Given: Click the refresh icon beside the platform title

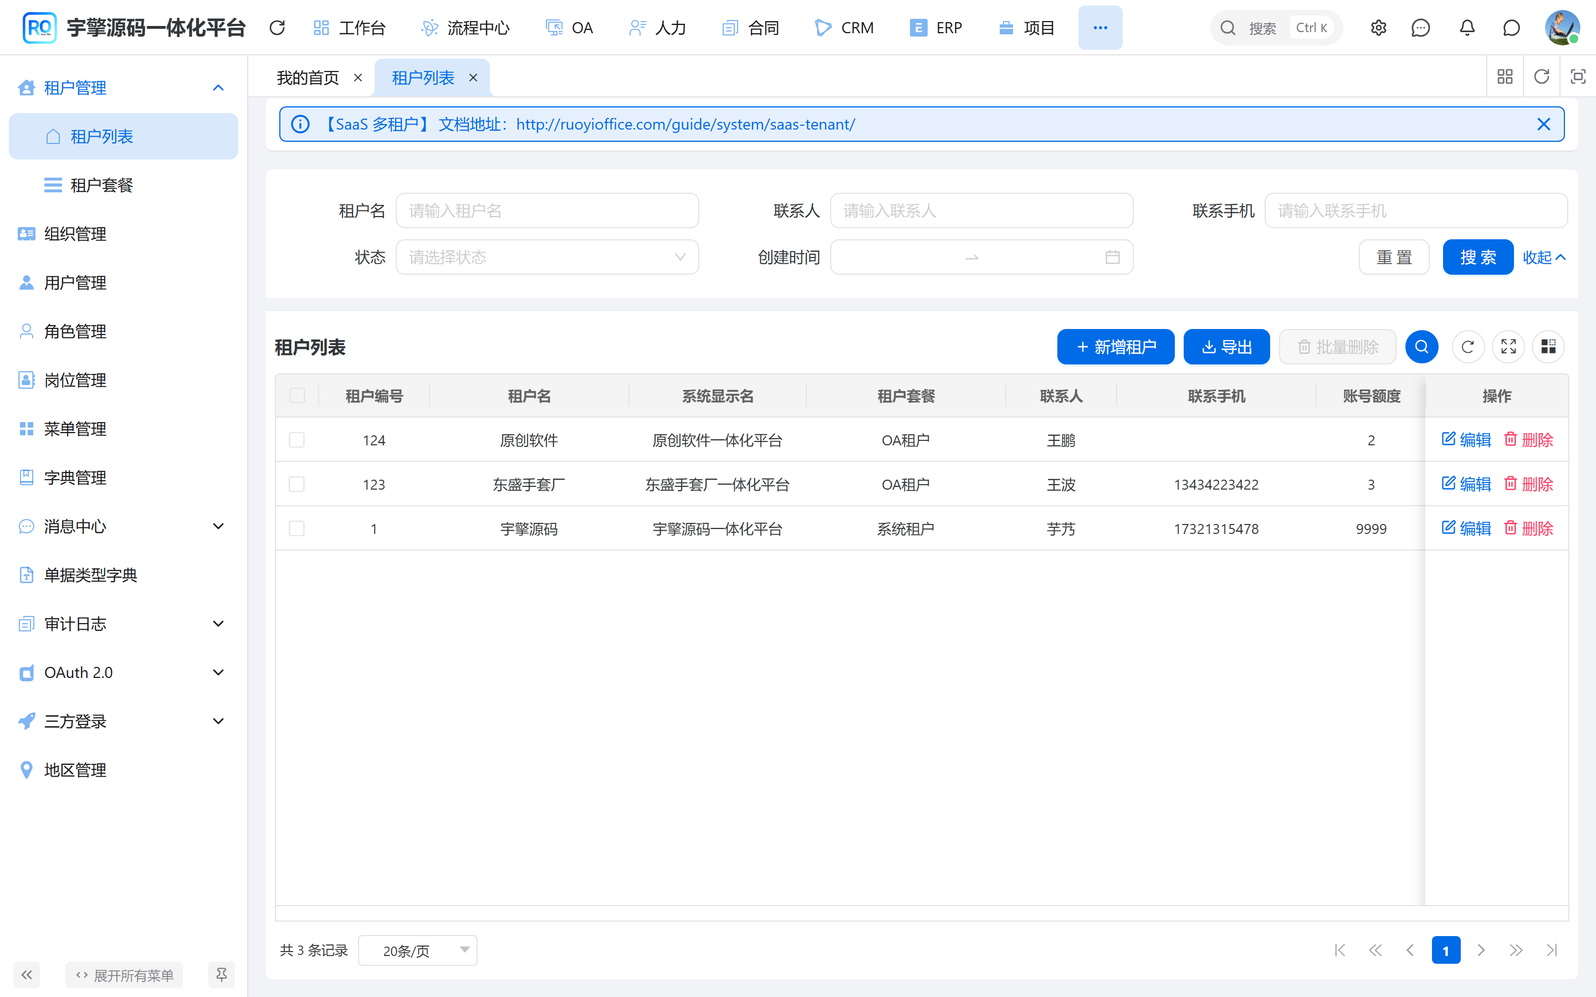Looking at the screenshot, I should click(277, 28).
